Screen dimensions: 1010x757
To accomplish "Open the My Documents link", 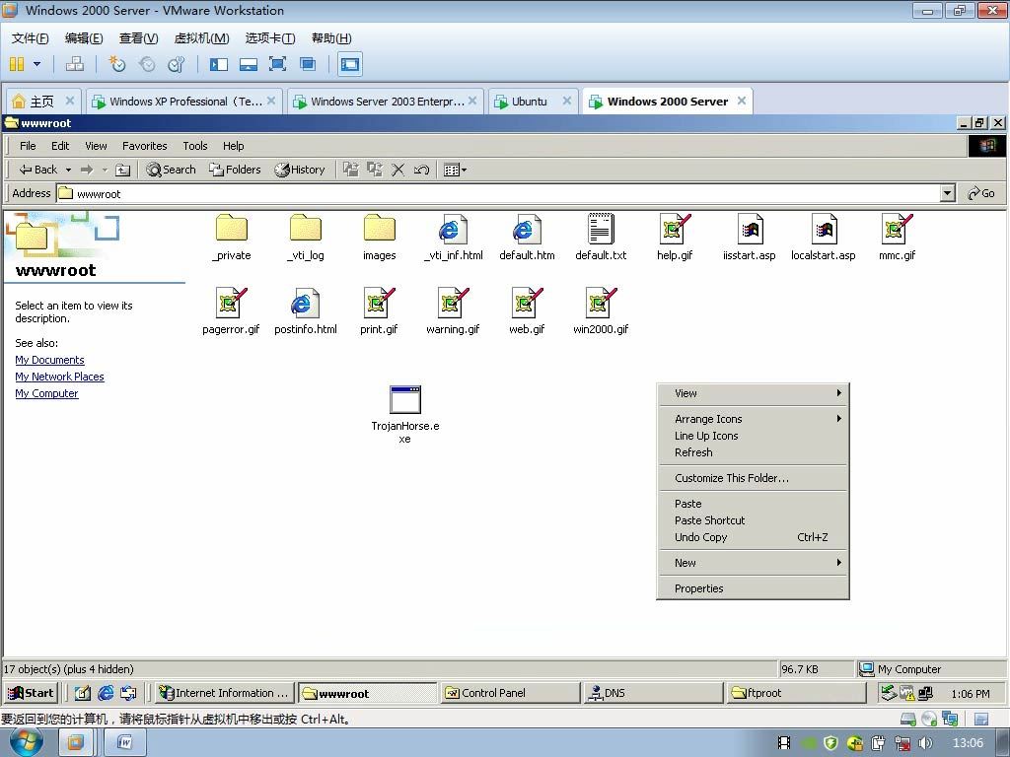I will point(49,360).
